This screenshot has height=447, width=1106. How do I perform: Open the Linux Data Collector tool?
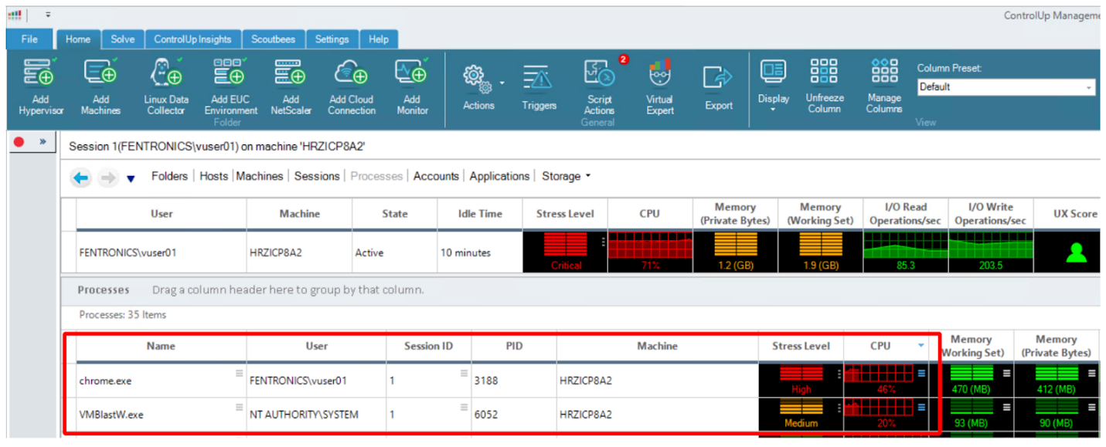tap(165, 86)
